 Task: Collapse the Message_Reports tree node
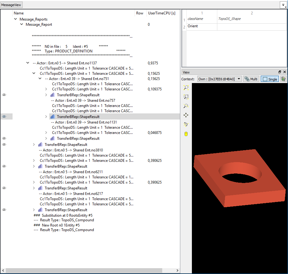16,19
